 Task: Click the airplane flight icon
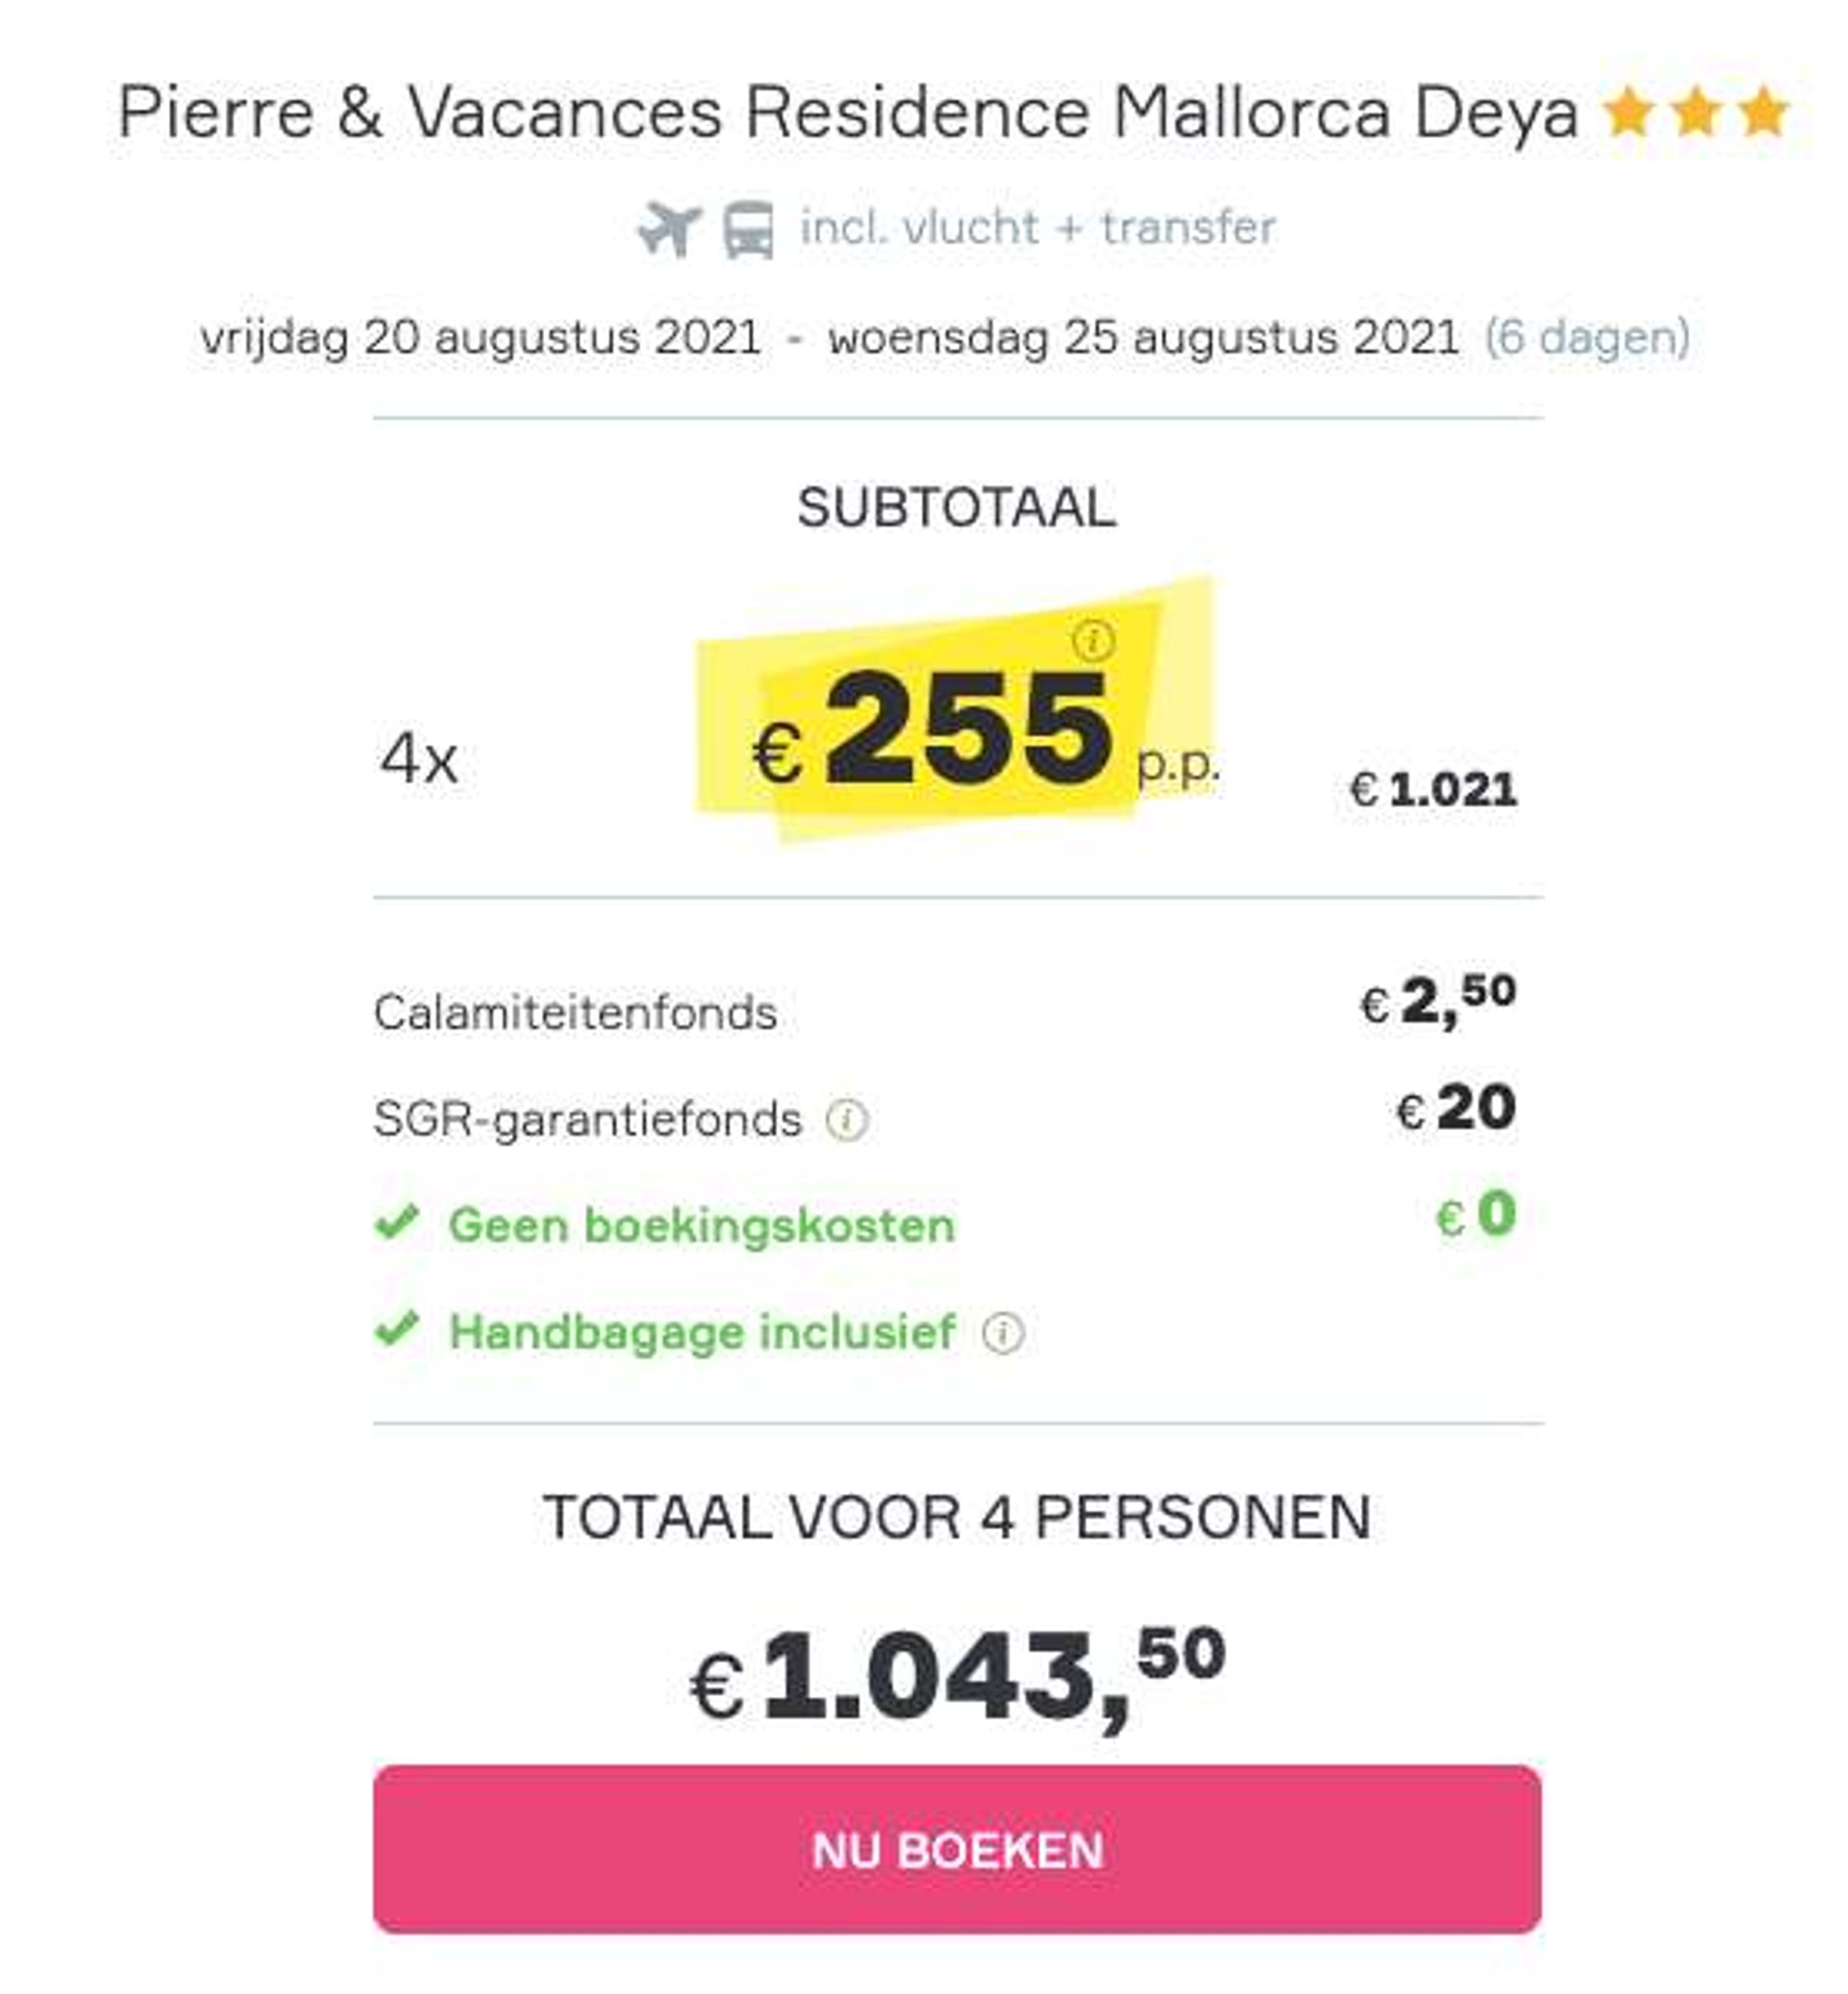pyautogui.click(x=670, y=229)
